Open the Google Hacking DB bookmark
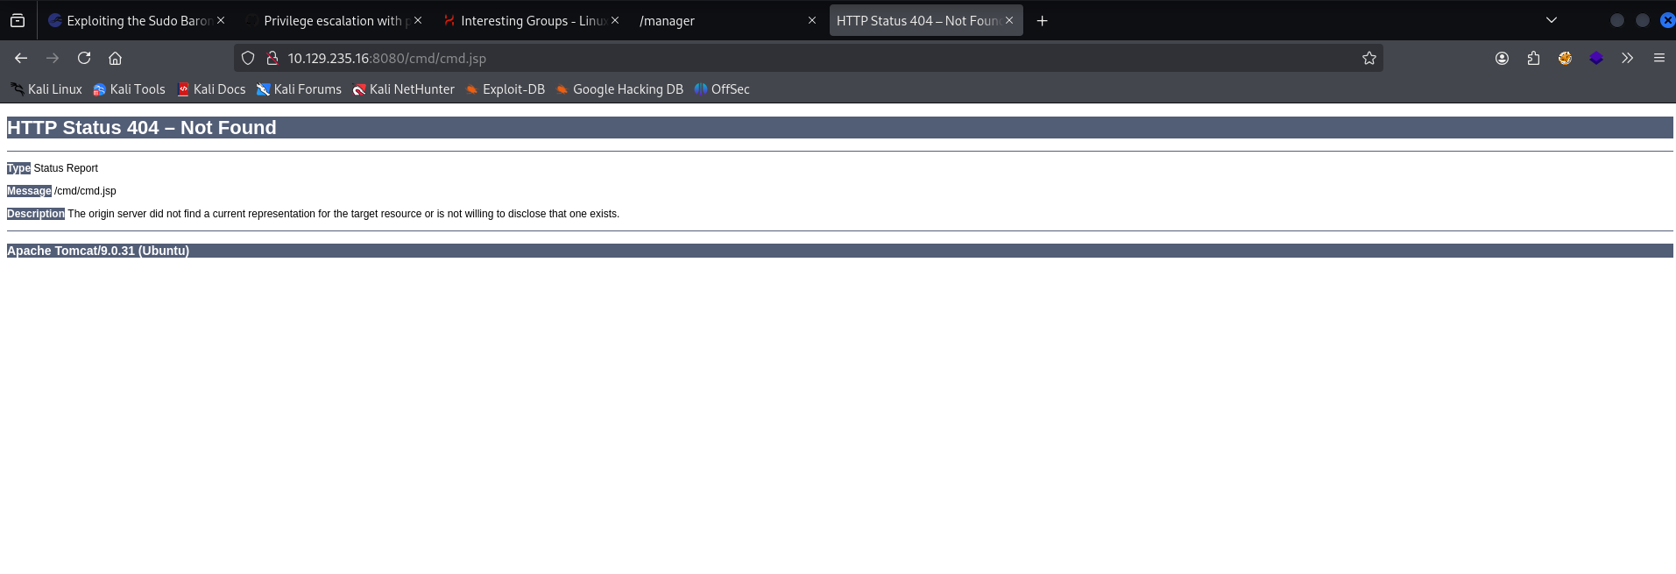The height and width of the screenshot is (574, 1676). (619, 89)
